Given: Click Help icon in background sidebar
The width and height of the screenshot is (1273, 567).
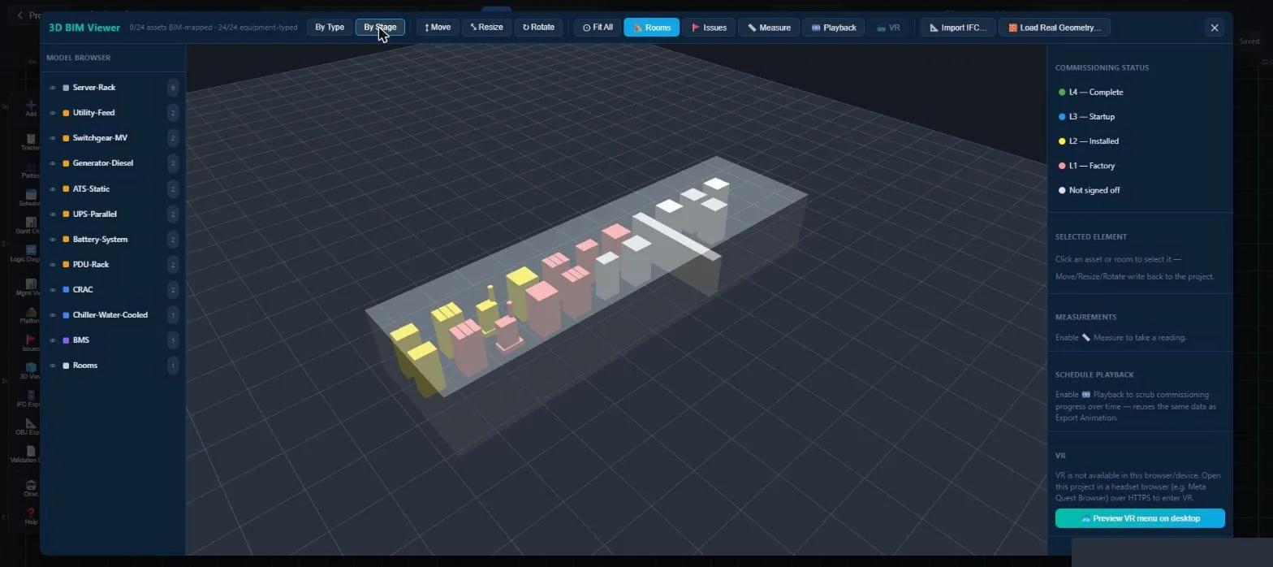Looking at the screenshot, I should (31, 517).
